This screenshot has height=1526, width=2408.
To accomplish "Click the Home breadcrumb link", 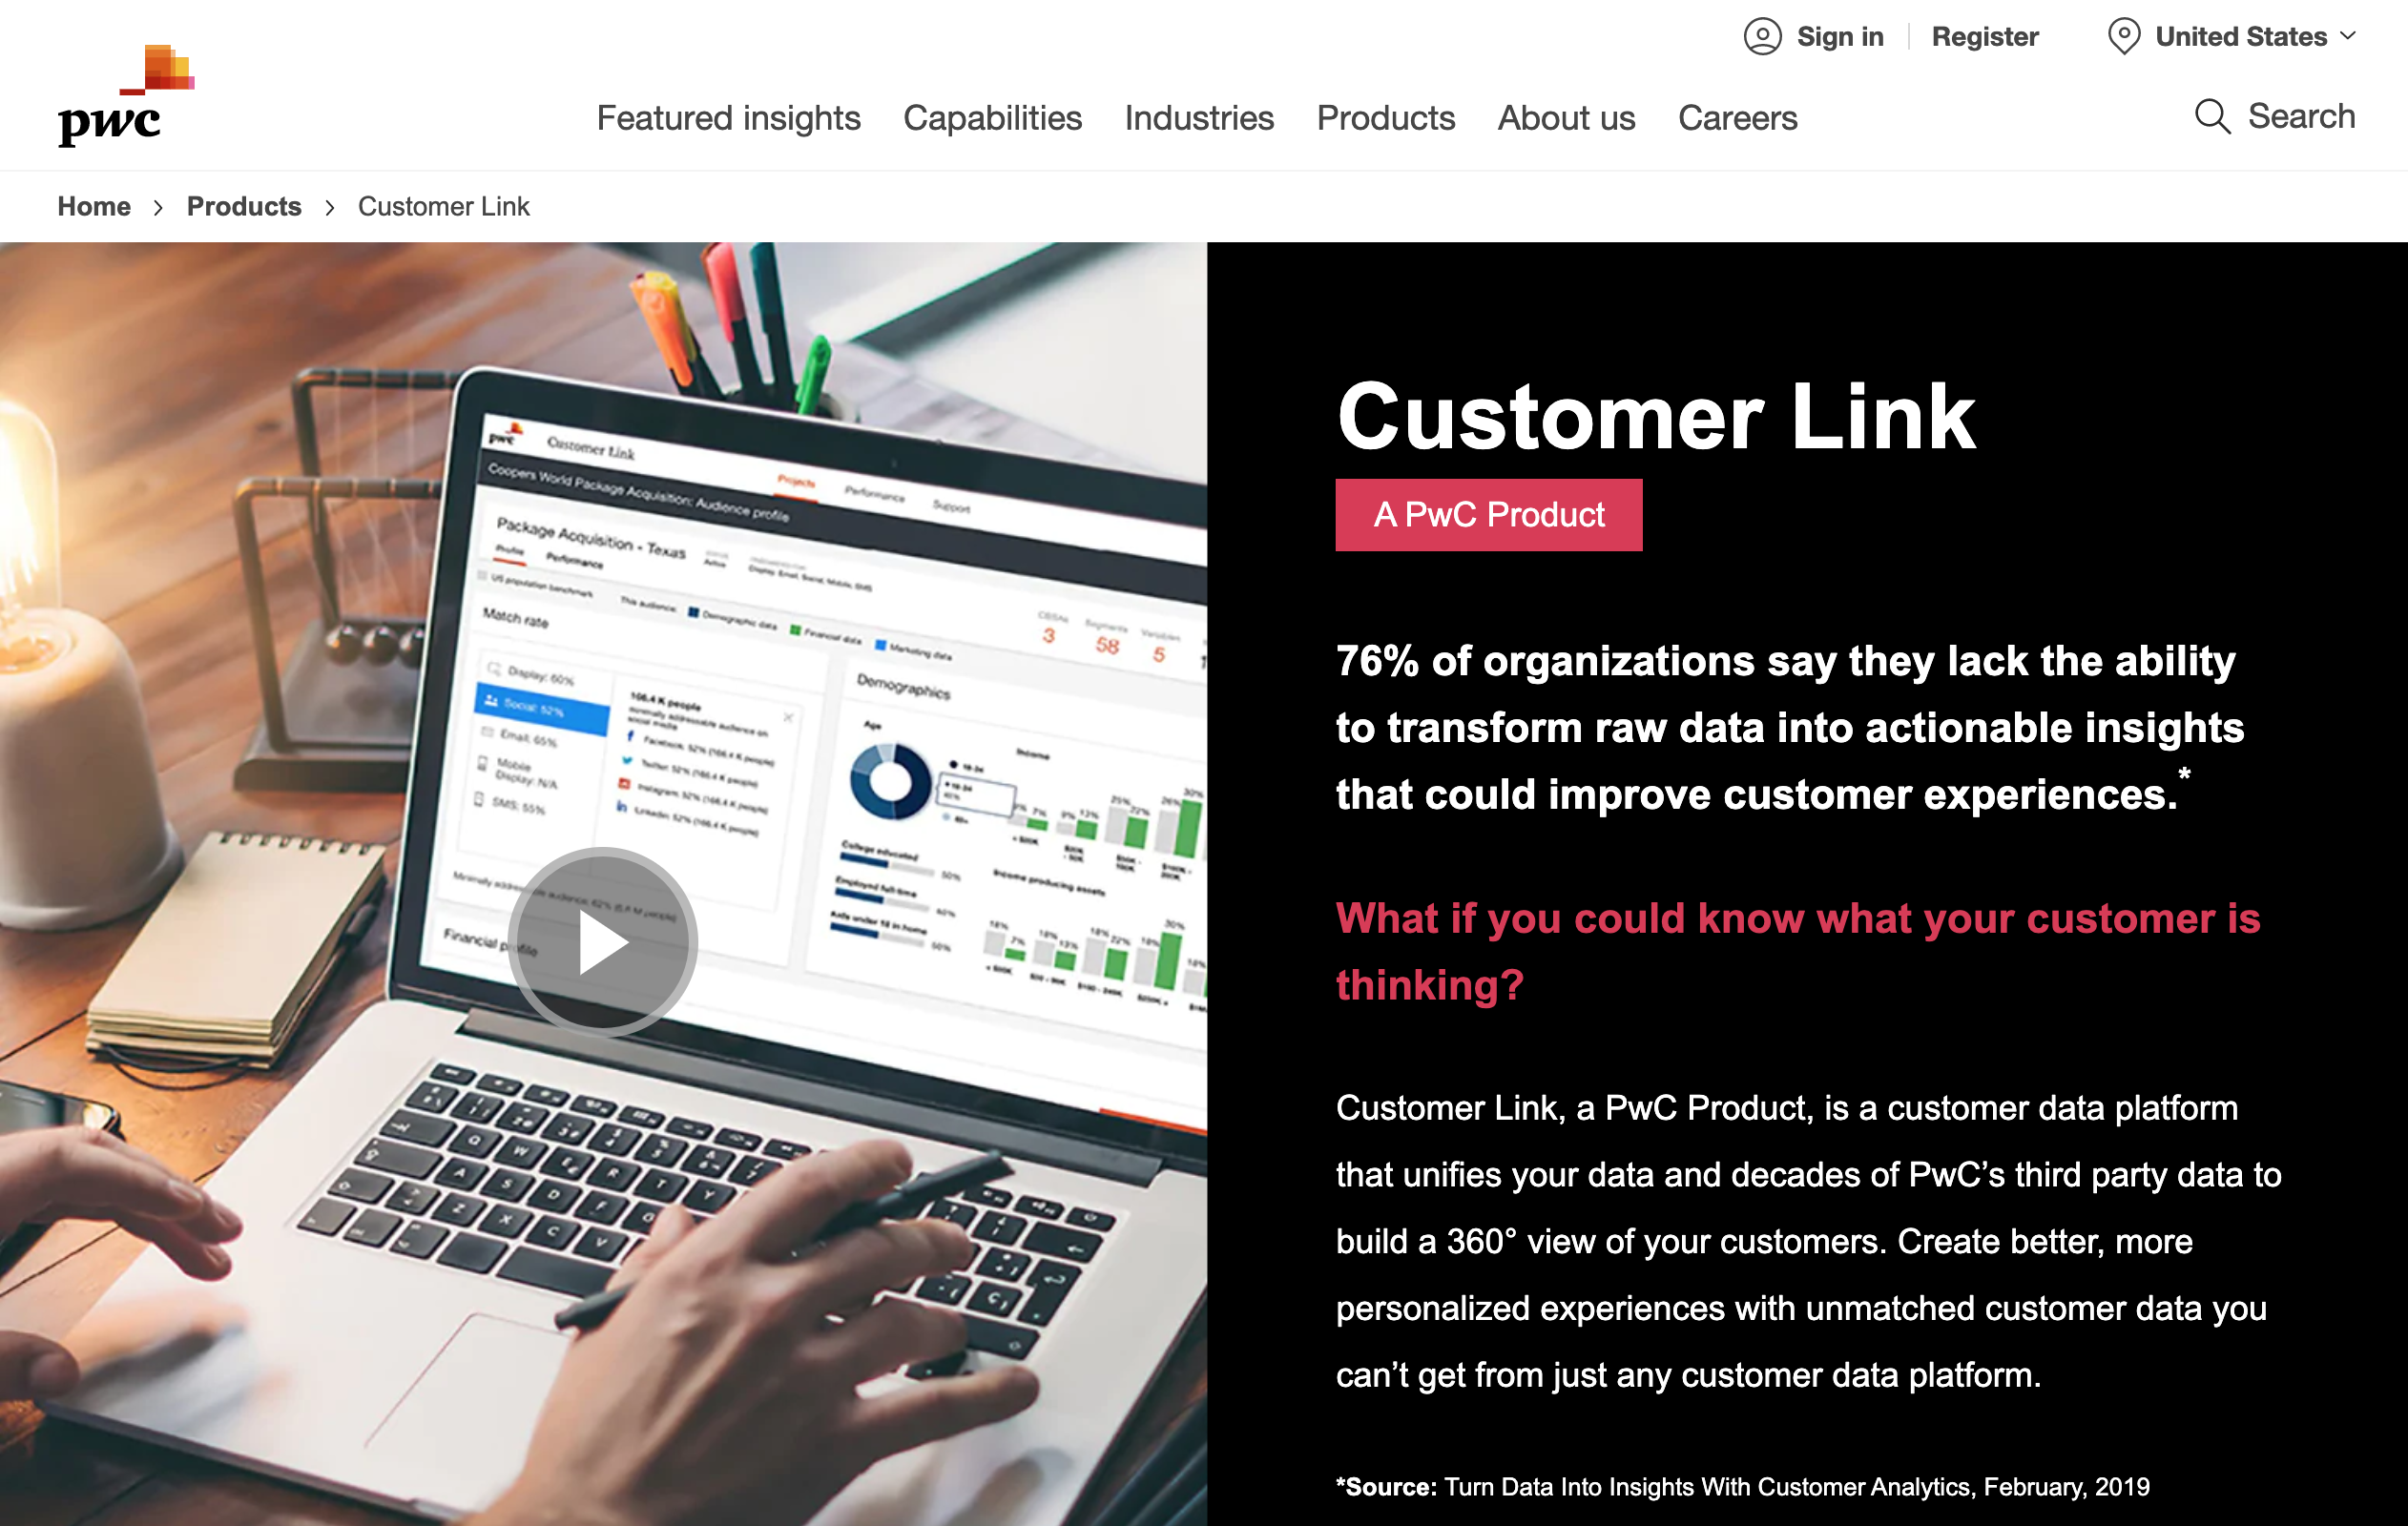I will point(93,207).
